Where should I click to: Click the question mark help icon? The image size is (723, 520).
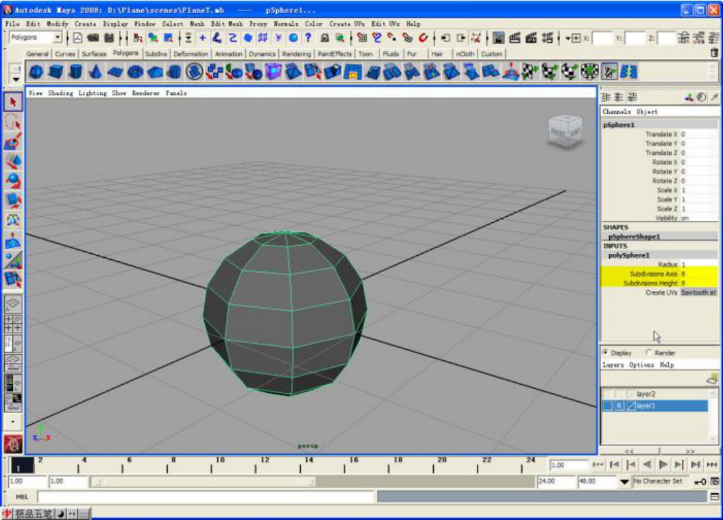(308, 38)
